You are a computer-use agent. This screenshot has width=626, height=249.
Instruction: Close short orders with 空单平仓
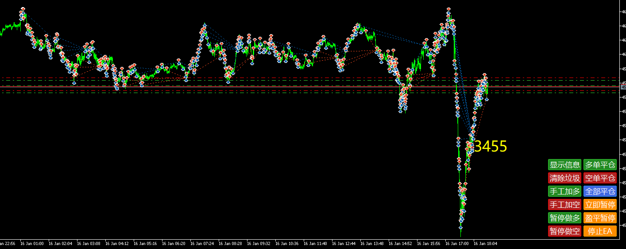pos(600,178)
